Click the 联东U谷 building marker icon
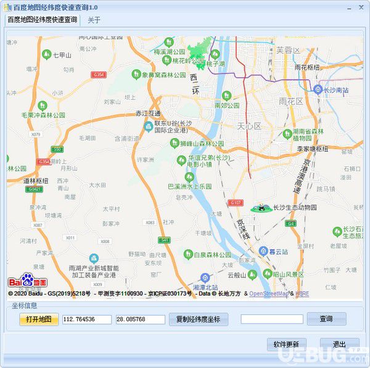The height and width of the screenshot is (368, 370). click(x=149, y=127)
